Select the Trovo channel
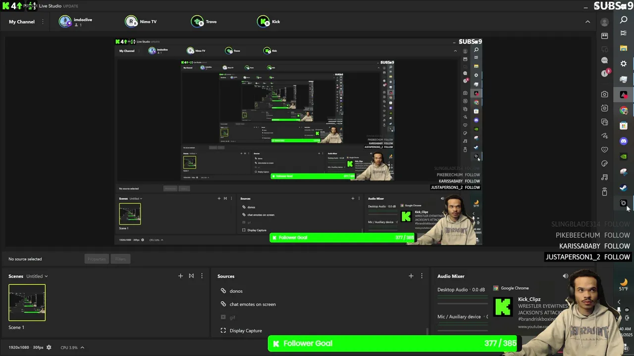634x356 pixels. click(204, 22)
